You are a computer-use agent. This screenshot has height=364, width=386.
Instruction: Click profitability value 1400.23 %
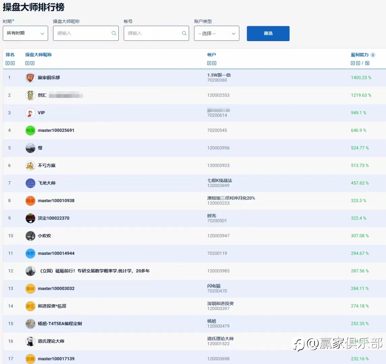click(361, 78)
